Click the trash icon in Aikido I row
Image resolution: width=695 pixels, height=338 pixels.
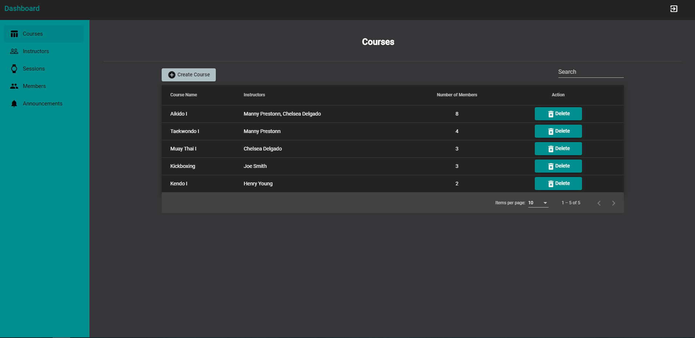click(x=551, y=114)
